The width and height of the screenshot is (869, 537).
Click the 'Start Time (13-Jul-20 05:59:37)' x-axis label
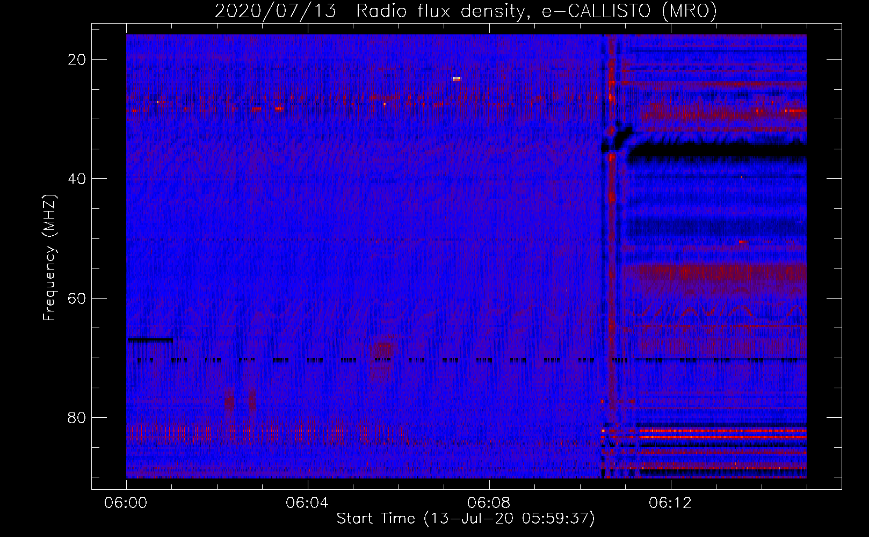point(466,519)
